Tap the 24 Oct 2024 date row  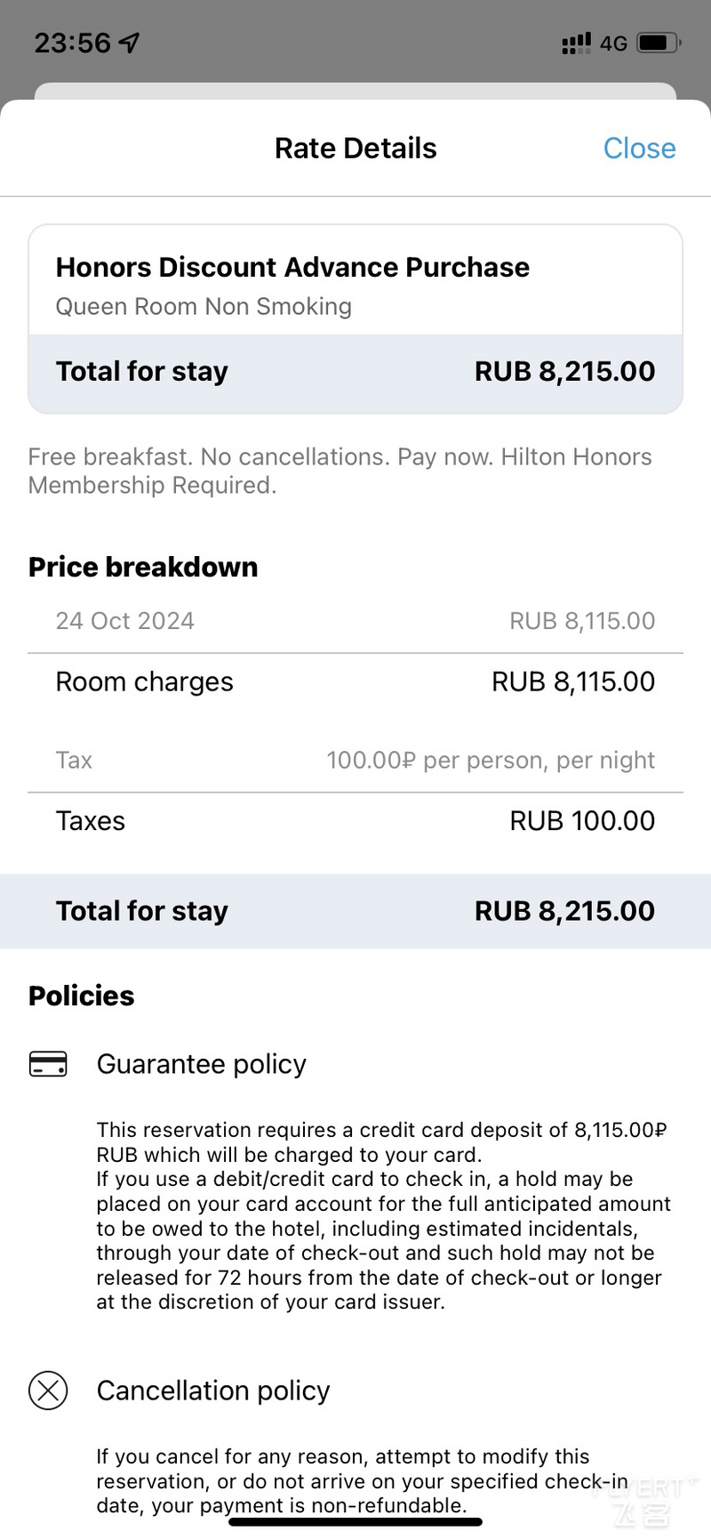[355, 621]
